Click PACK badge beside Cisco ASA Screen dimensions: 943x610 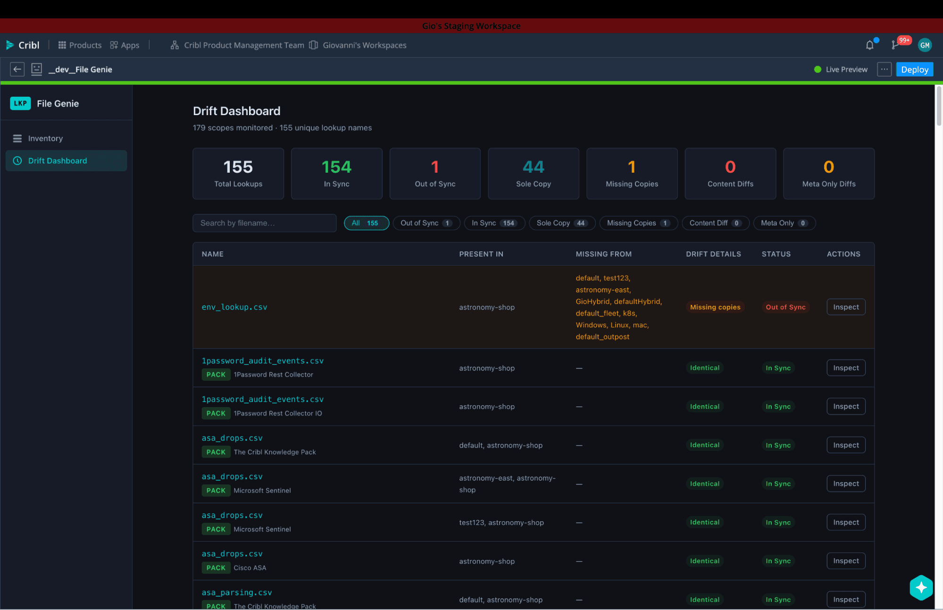click(216, 568)
